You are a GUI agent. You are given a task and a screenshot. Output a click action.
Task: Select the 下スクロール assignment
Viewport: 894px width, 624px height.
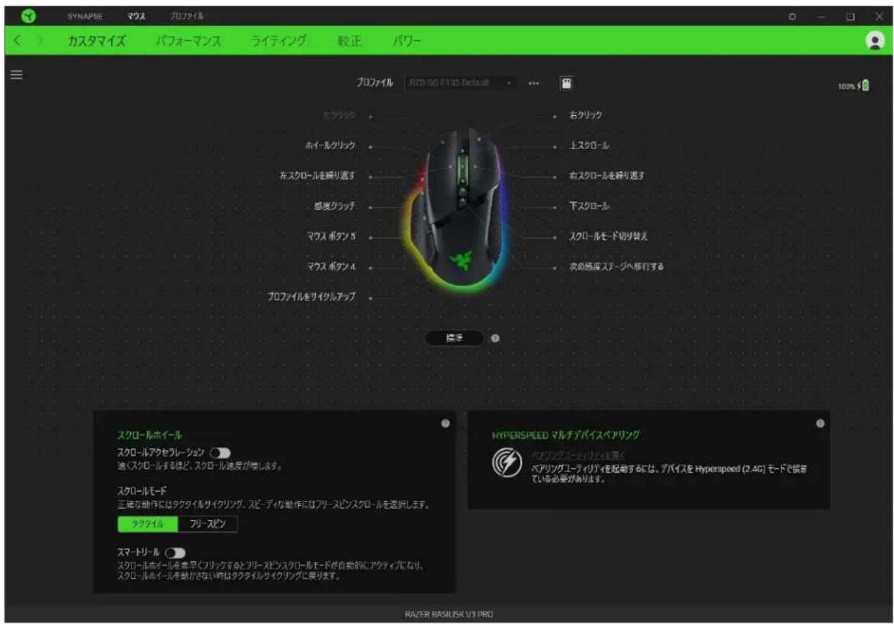589,207
